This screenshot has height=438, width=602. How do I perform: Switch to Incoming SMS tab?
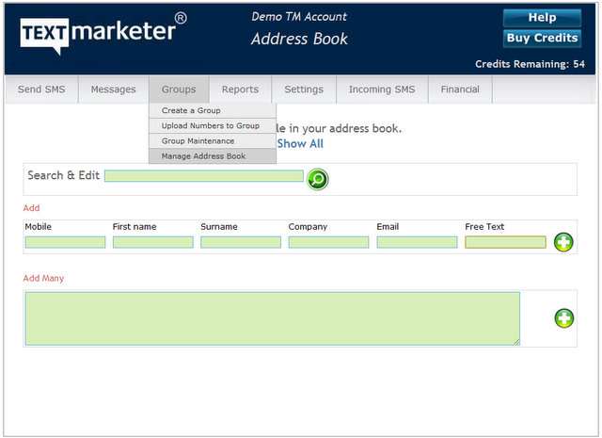coord(381,89)
